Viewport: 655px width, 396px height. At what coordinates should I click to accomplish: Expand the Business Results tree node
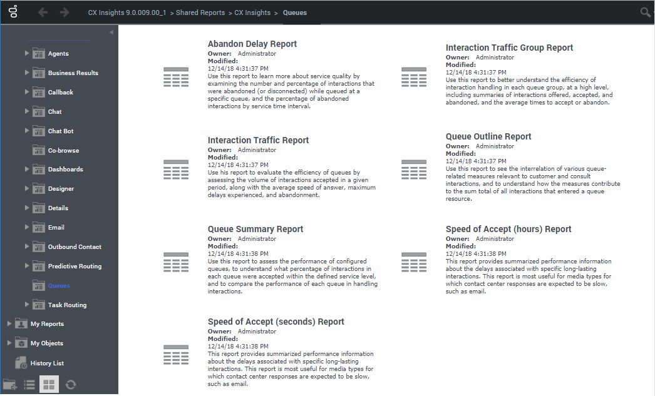(x=26, y=72)
